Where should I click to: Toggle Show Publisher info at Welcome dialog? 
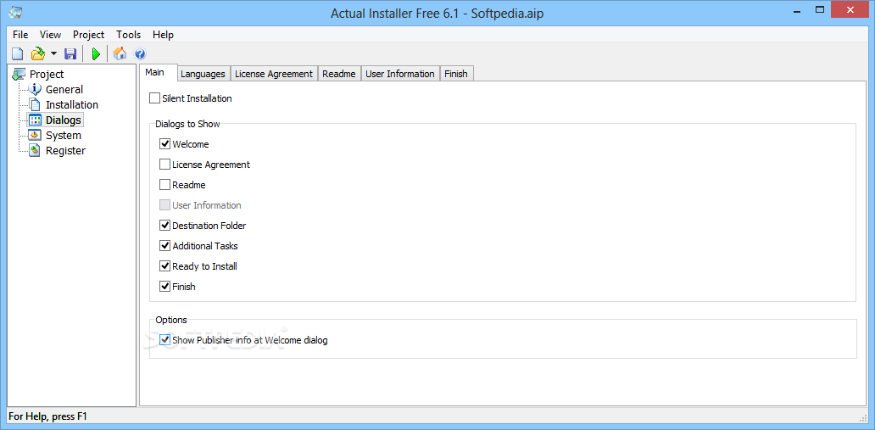tap(164, 339)
